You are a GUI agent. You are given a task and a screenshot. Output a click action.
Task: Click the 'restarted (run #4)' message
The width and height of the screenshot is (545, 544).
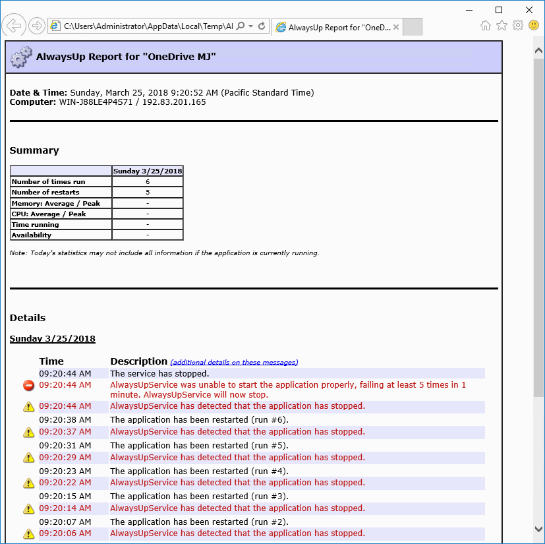click(x=199, y=471)
